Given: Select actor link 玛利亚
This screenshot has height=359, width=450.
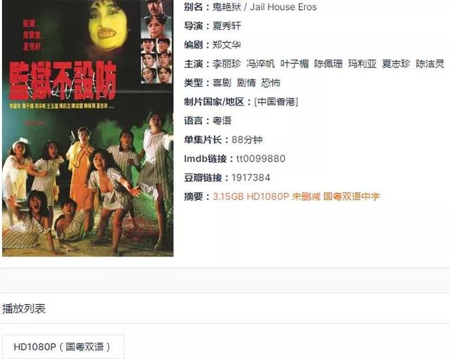Looking at the screenshot, I should (362, 64).
